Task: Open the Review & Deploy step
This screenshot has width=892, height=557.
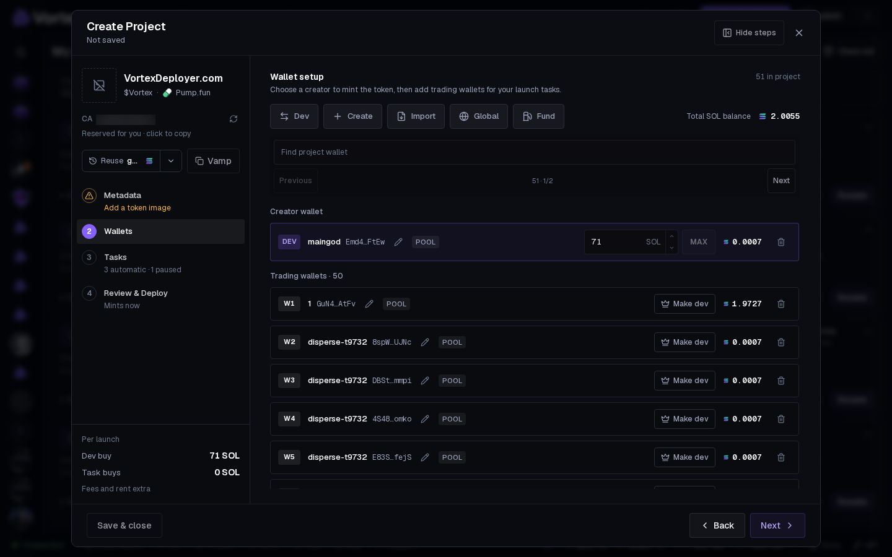Action: (x=161, y=299)
